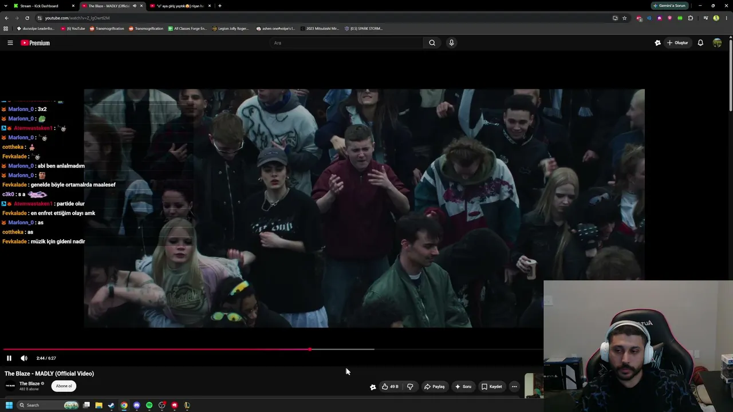Open the All Classes Forge En... bookmark

(x=187, y=29)
